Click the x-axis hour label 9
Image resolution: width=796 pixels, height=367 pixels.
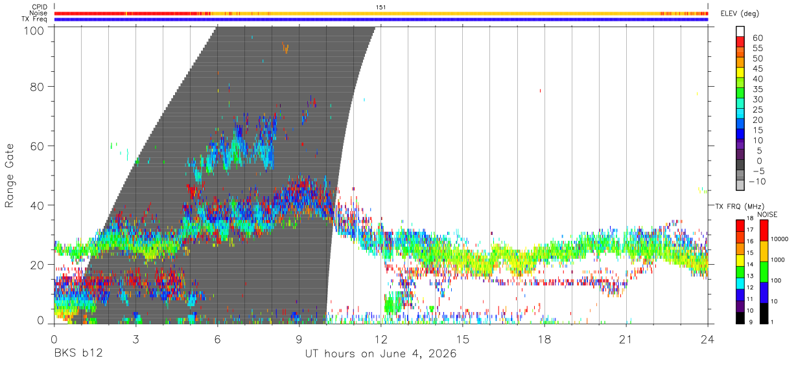pos(299,339)
